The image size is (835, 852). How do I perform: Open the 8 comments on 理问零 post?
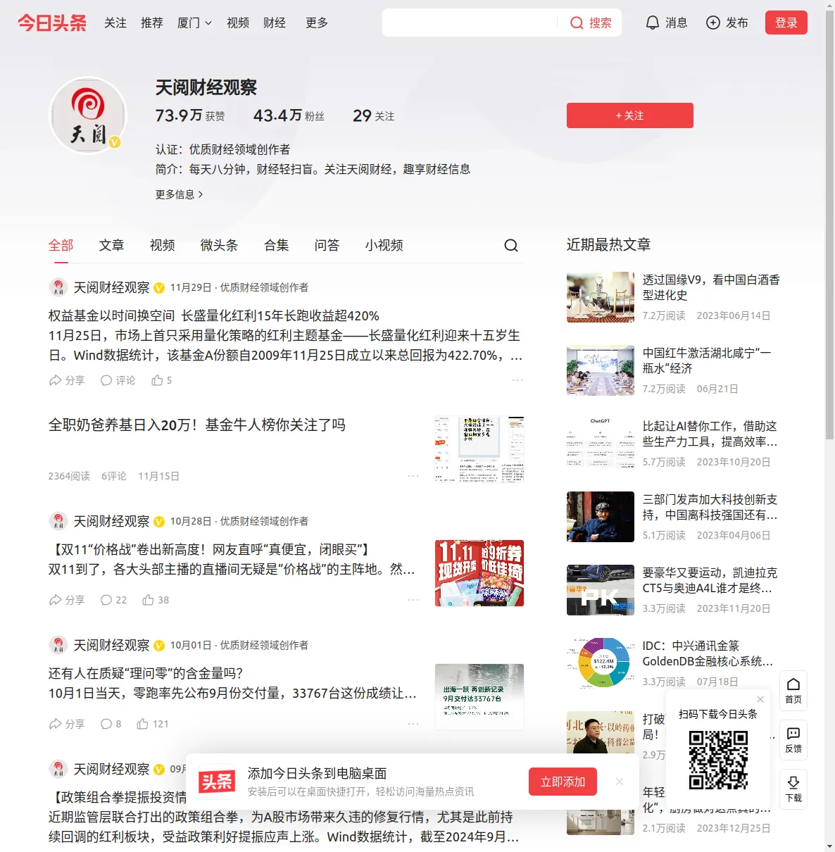tap(111, 724)
